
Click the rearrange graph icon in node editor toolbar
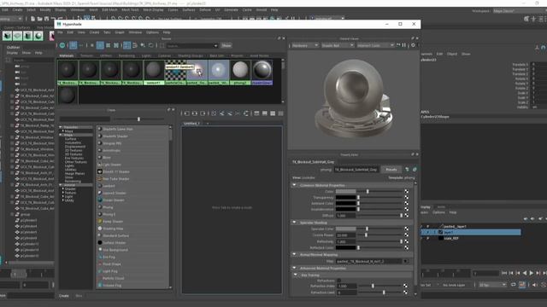(246, 113)
